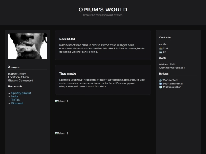Open the Spotify playlist link
This screenshot has width=206, height=154.
pyautogui.click(x=21, y=93)
